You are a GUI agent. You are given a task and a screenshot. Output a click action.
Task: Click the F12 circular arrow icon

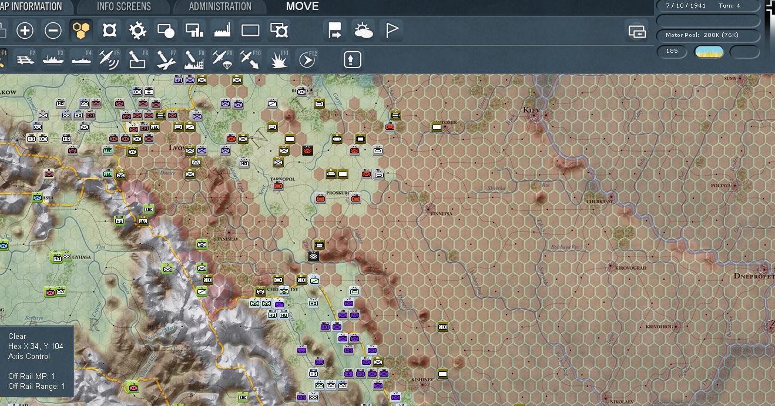click(307, 59)
